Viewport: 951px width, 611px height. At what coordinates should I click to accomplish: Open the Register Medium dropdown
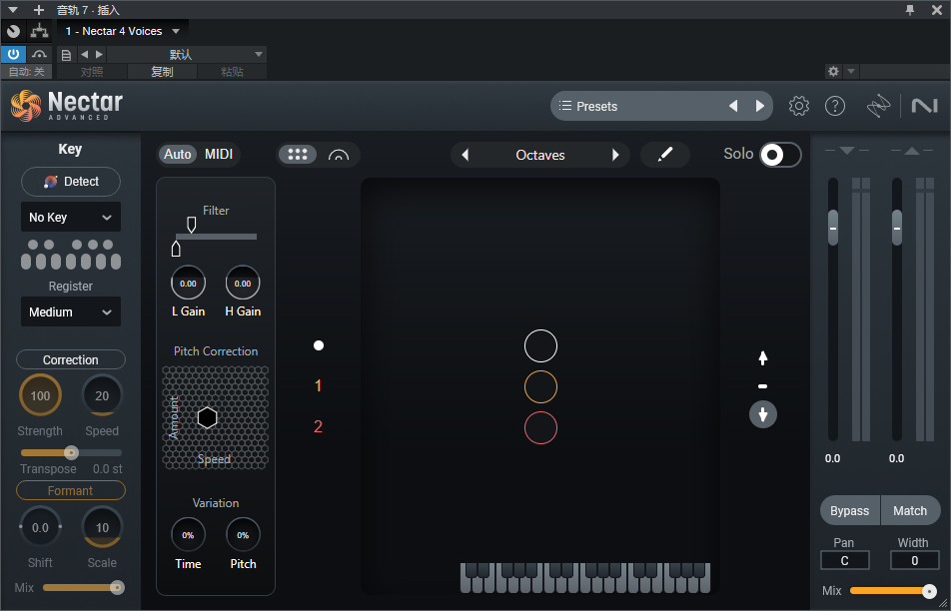(71, 312)
